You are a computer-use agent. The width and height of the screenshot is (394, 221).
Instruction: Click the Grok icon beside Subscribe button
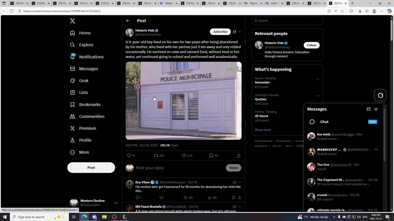[x=235, y=32]
